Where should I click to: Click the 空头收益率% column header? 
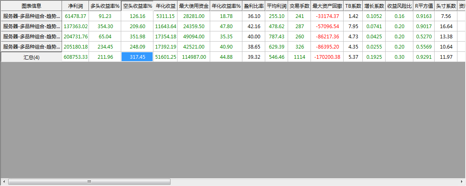(137, 6)
